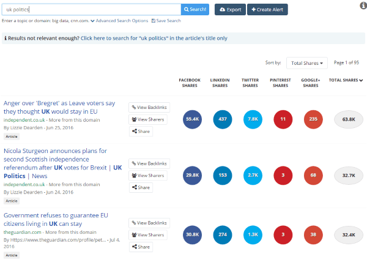367x262 pixels.
Task: Export the search results
Action: tap(230, 10)
